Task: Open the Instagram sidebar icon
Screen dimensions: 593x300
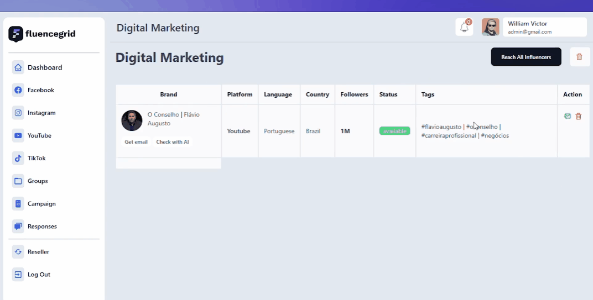Action: tap(18, 113)
